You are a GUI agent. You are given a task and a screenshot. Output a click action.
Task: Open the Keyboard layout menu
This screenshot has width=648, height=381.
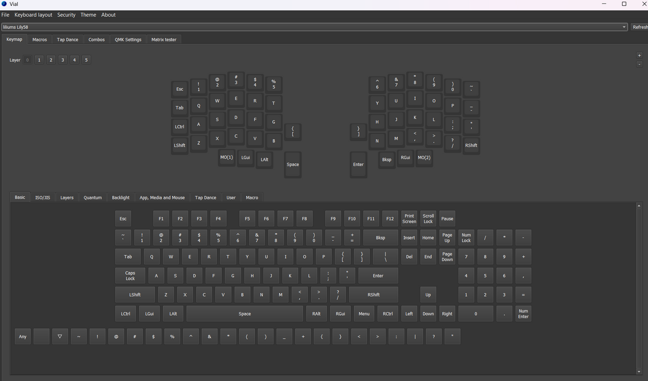(x=33, y=15)
